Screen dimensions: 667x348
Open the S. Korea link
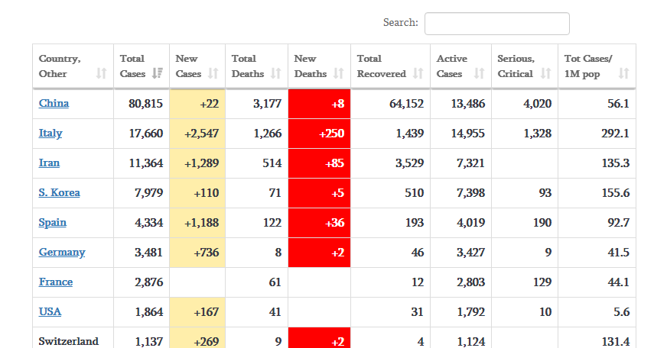(x=59, y=193)
